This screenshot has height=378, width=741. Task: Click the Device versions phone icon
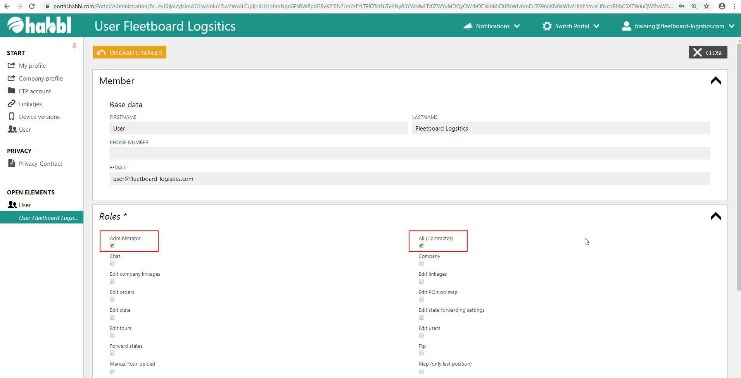(x=12, y=117)
